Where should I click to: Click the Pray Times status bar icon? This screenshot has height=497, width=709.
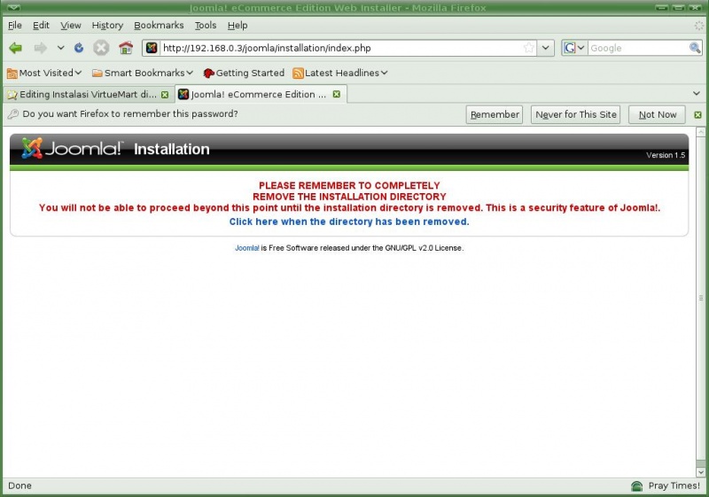click(636, 486)
